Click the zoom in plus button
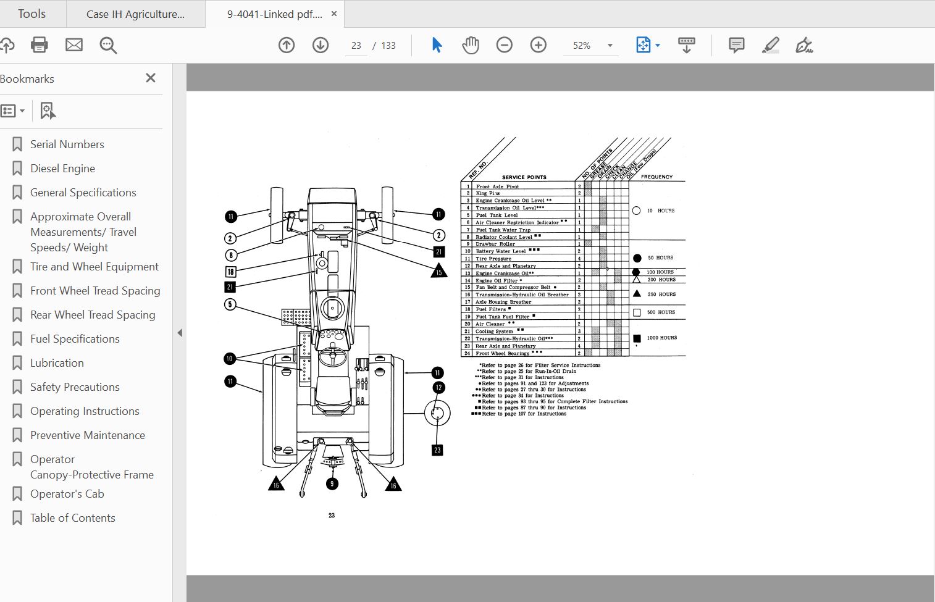935x602 pixels. (539, 45)
